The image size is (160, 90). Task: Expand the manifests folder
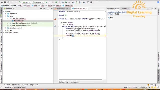tap(6, 14)
